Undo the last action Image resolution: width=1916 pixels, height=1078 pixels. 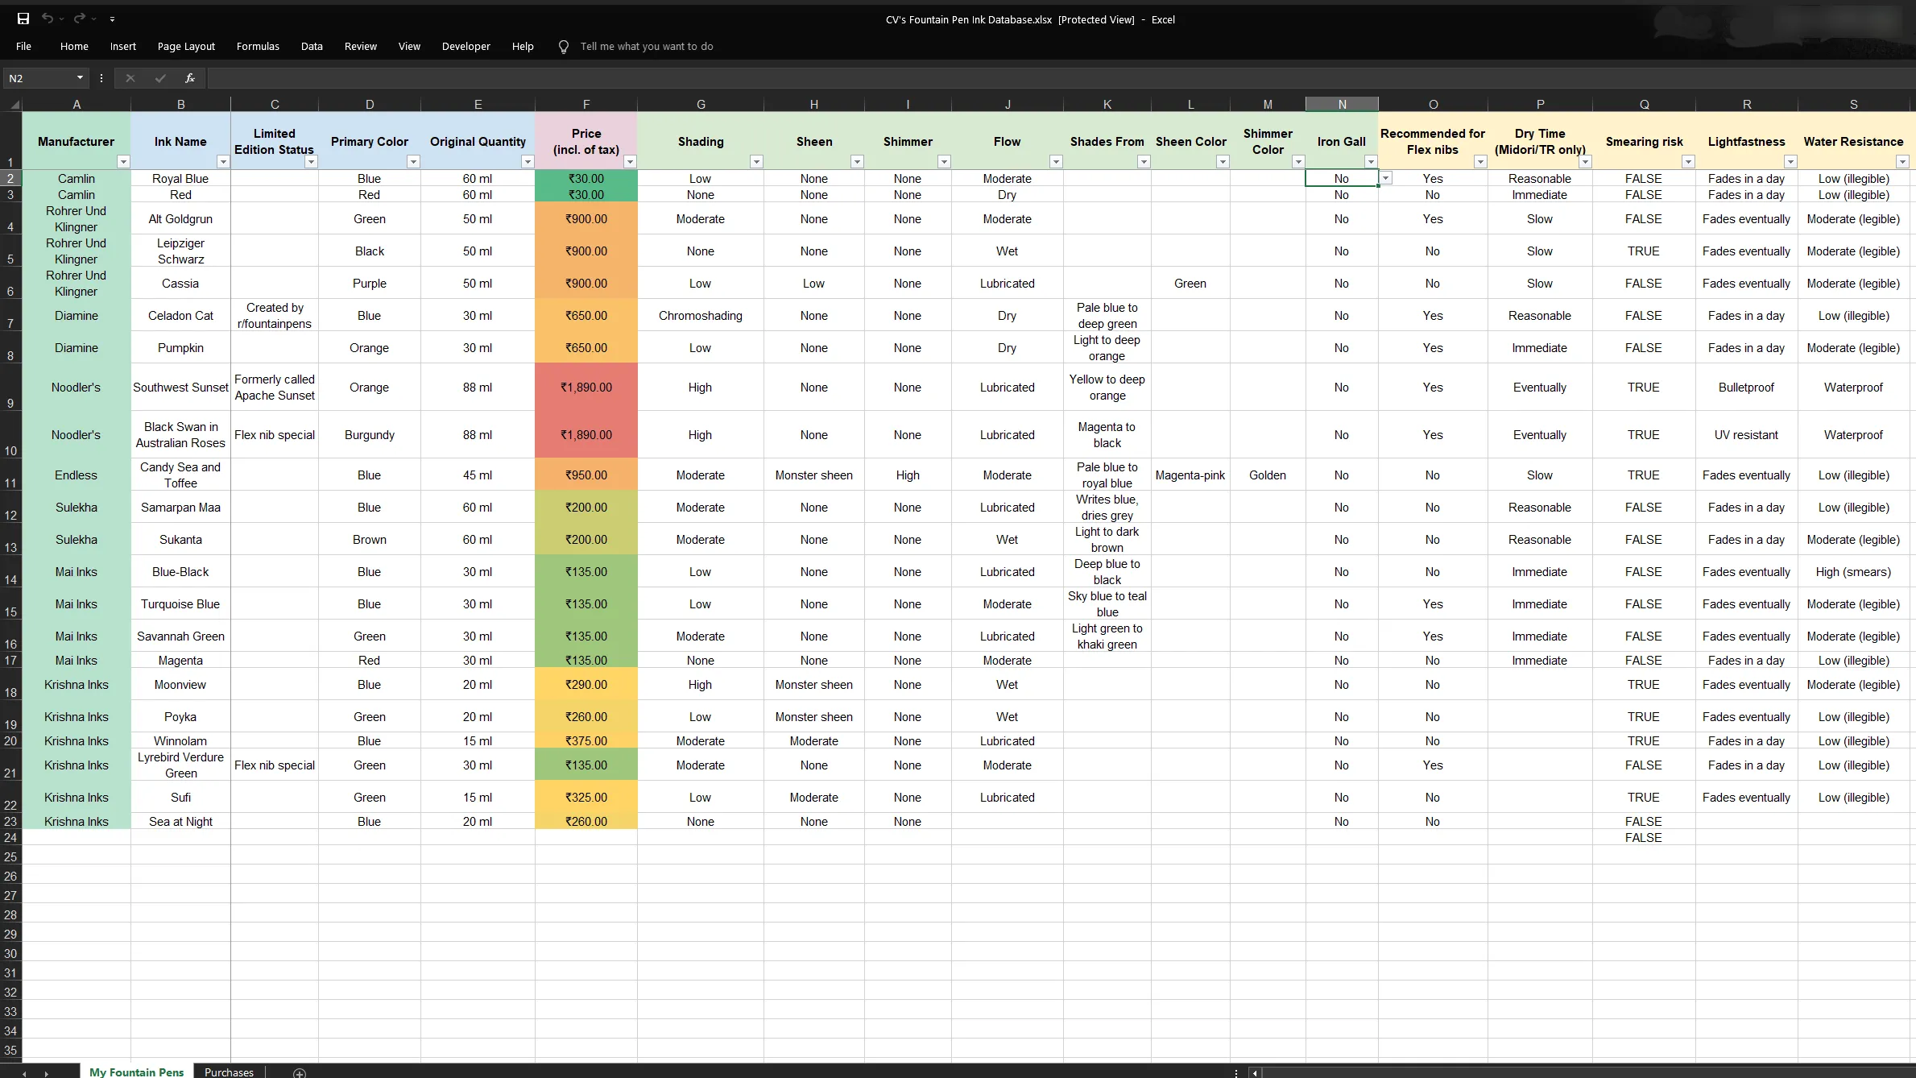pos(48,19)
